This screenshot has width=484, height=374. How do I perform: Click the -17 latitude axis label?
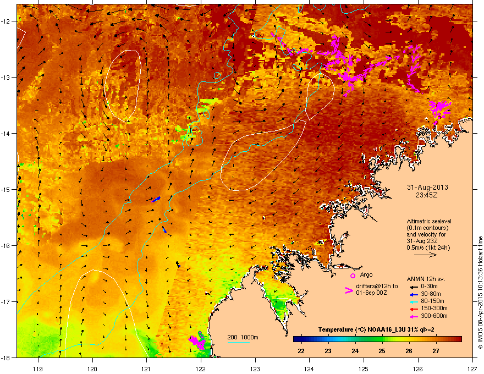tap(6, 301)
